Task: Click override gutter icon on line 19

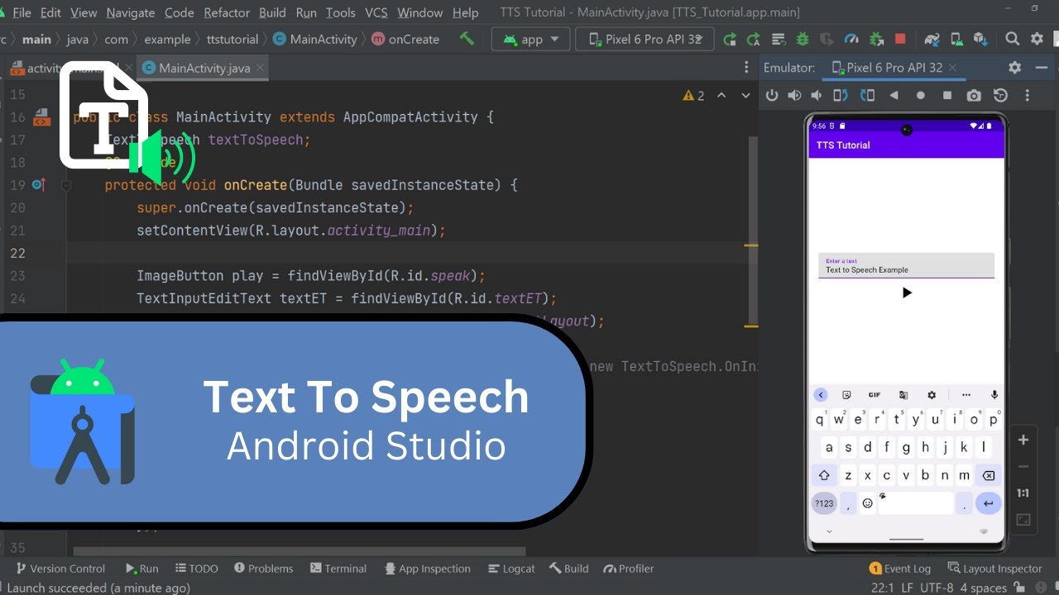Action: click(38, 184)
